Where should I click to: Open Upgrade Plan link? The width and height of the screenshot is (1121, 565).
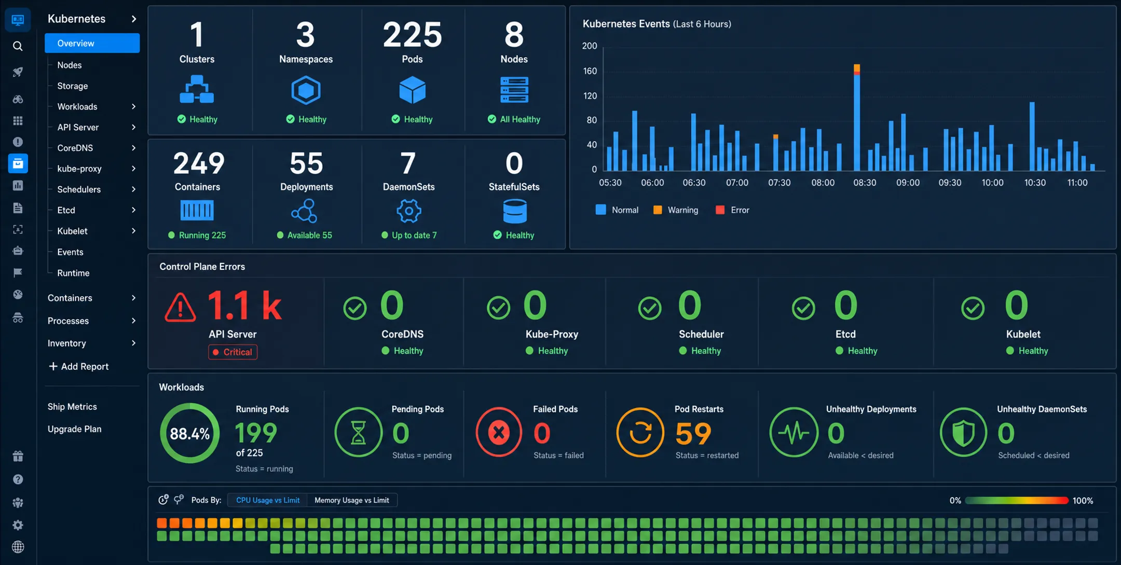(75, 429)
